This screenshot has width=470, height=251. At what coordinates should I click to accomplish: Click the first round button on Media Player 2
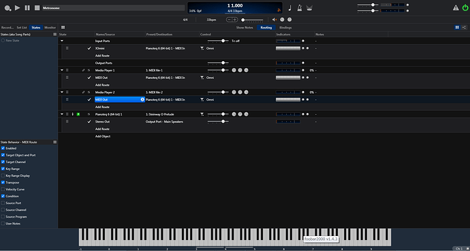[x=234, y=92]
